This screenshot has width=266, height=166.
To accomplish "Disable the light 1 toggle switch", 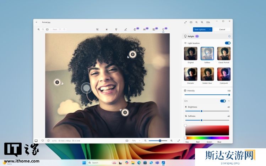I will (x=223, y=101).
